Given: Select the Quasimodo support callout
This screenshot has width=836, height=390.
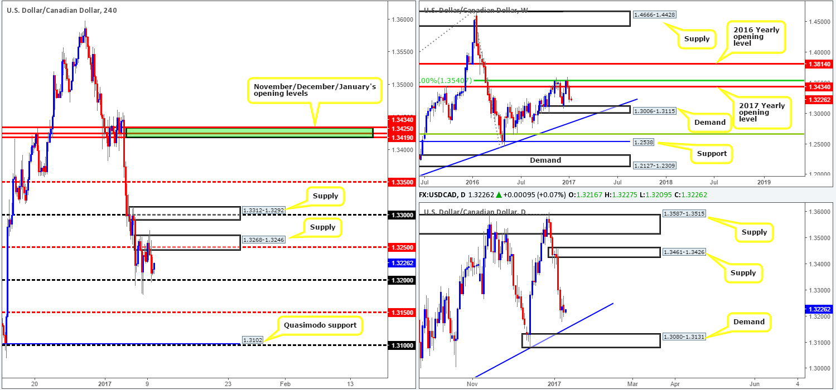Looking at the screenshot, I should click(321, 325).
